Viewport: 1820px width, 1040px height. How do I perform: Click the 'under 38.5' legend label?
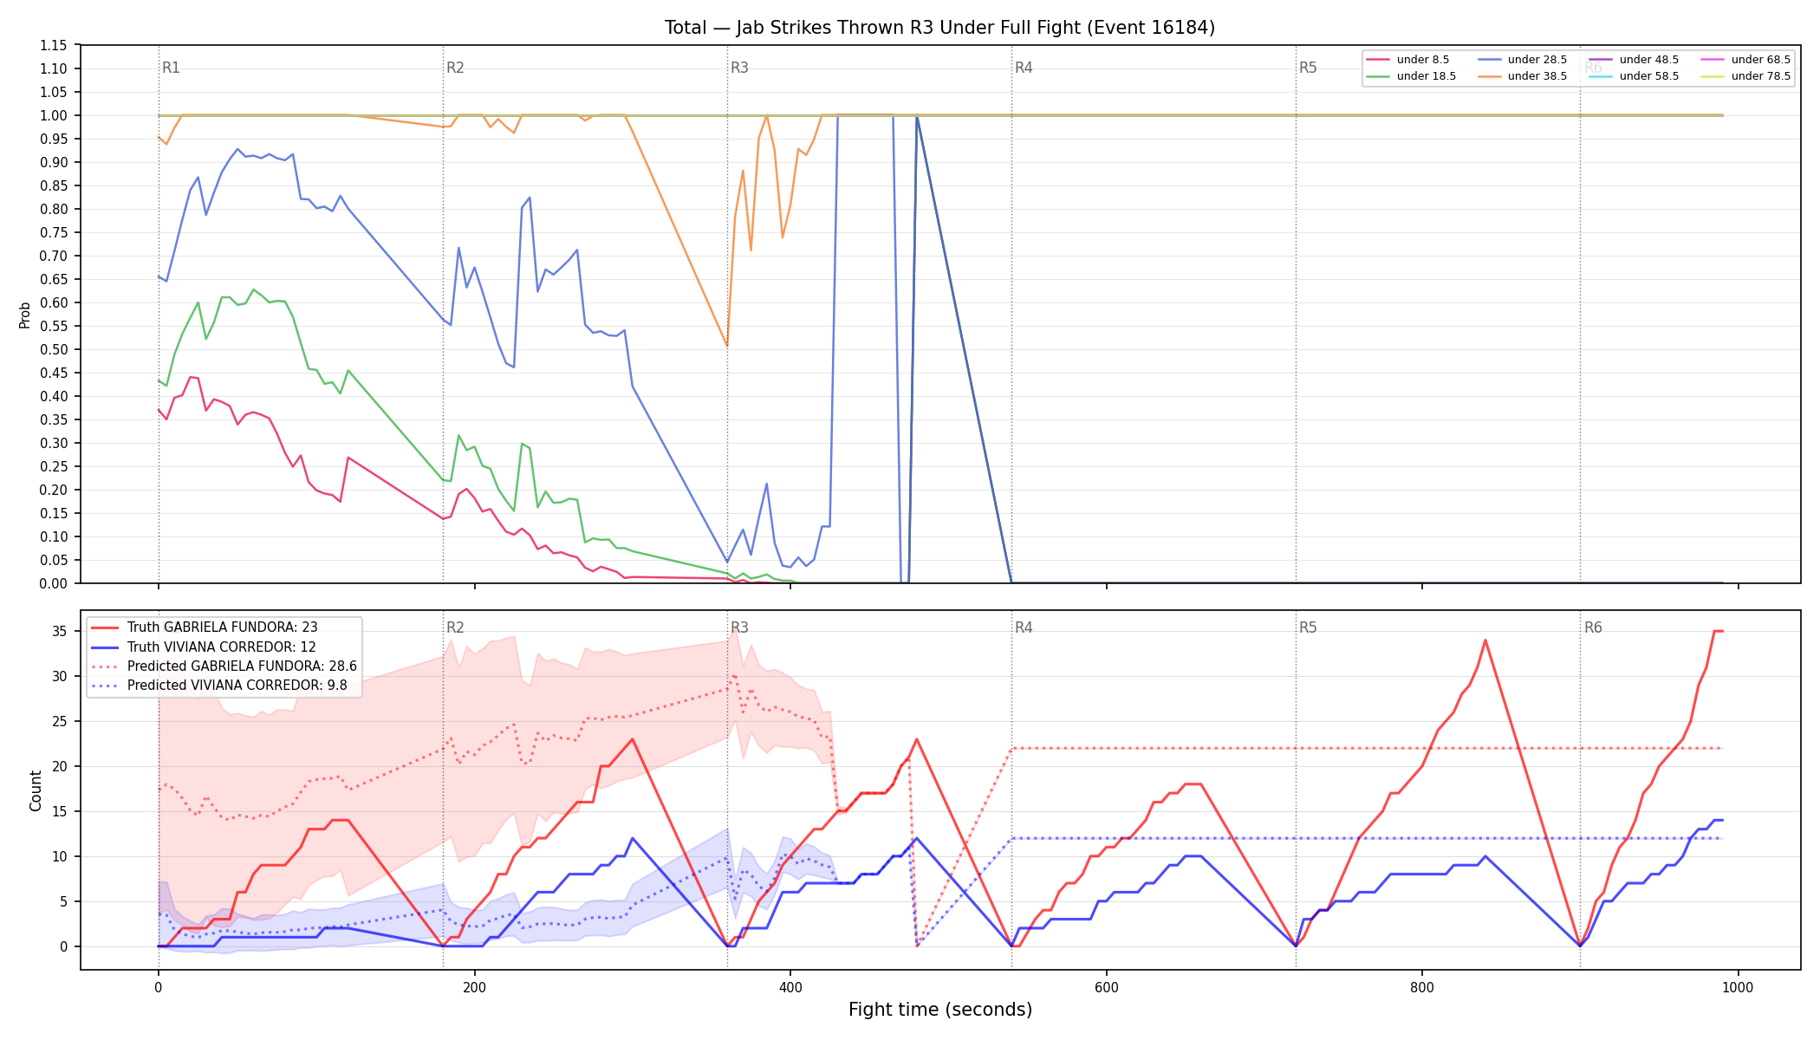pos(1537,76)
